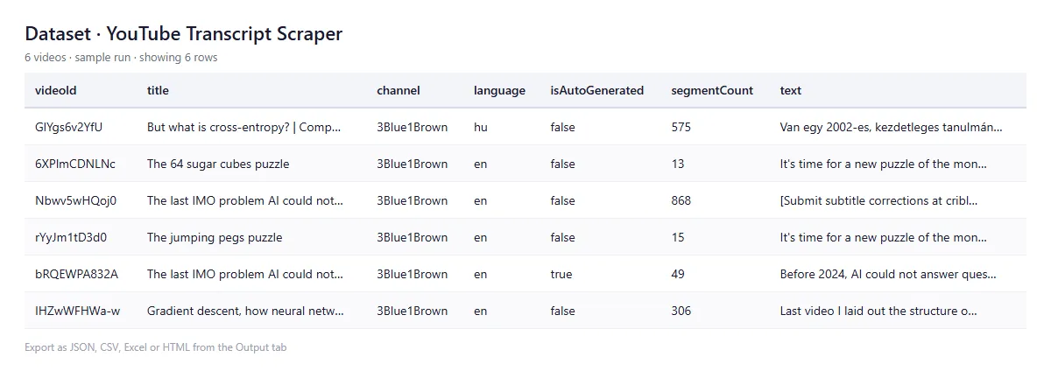This screenshot has width=1051, height=371.
Task: Click the 'true' isAutoGenerated value
Action: pyautogui.click(x=561, y=274)
